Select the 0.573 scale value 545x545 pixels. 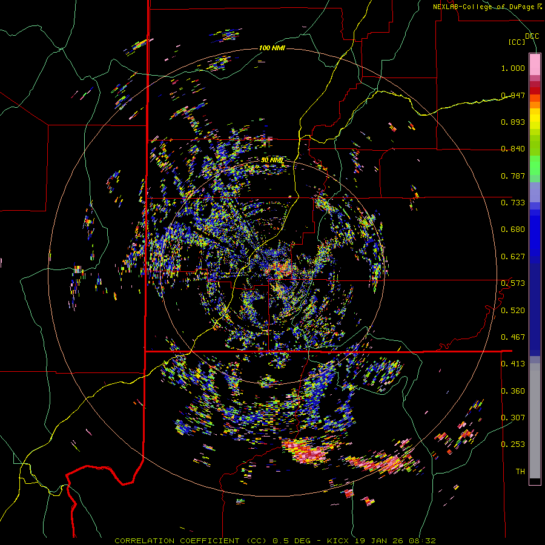pyautogui.click(x=513, y=283)
